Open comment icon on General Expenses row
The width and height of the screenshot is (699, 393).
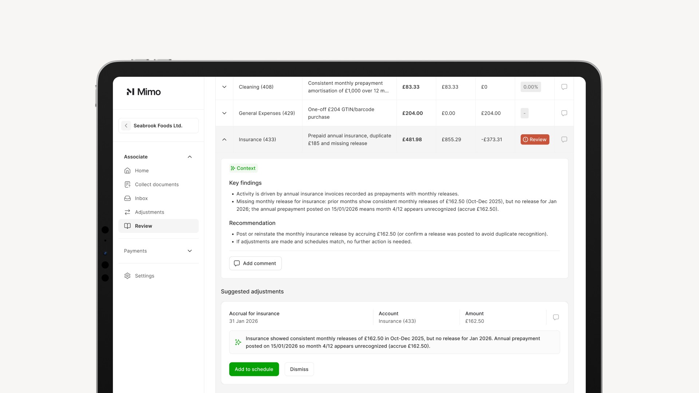point(564,113)
